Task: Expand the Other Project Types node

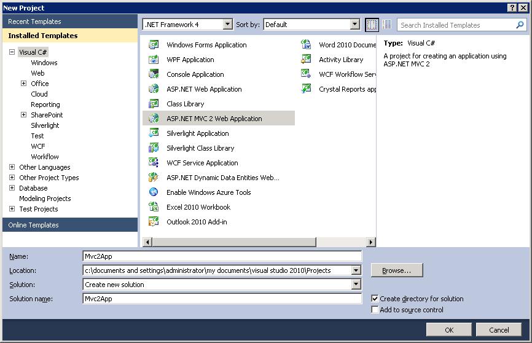Action: tap(12, 177)
